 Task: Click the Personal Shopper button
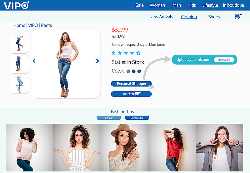point(131,84)
